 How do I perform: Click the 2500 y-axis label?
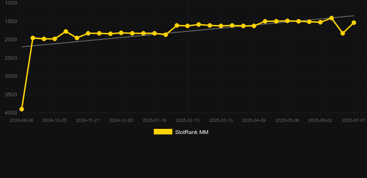11,58
